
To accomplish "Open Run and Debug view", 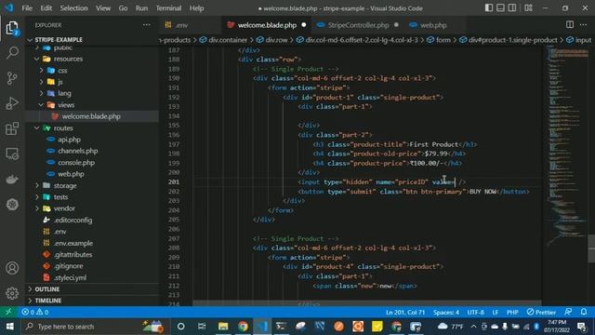I will pos(12,103).
